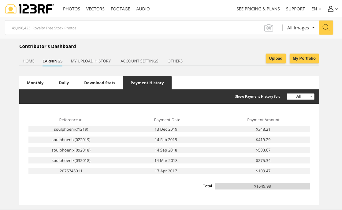
Task: Click payment amount $503.67
Action: click(263, 150)
